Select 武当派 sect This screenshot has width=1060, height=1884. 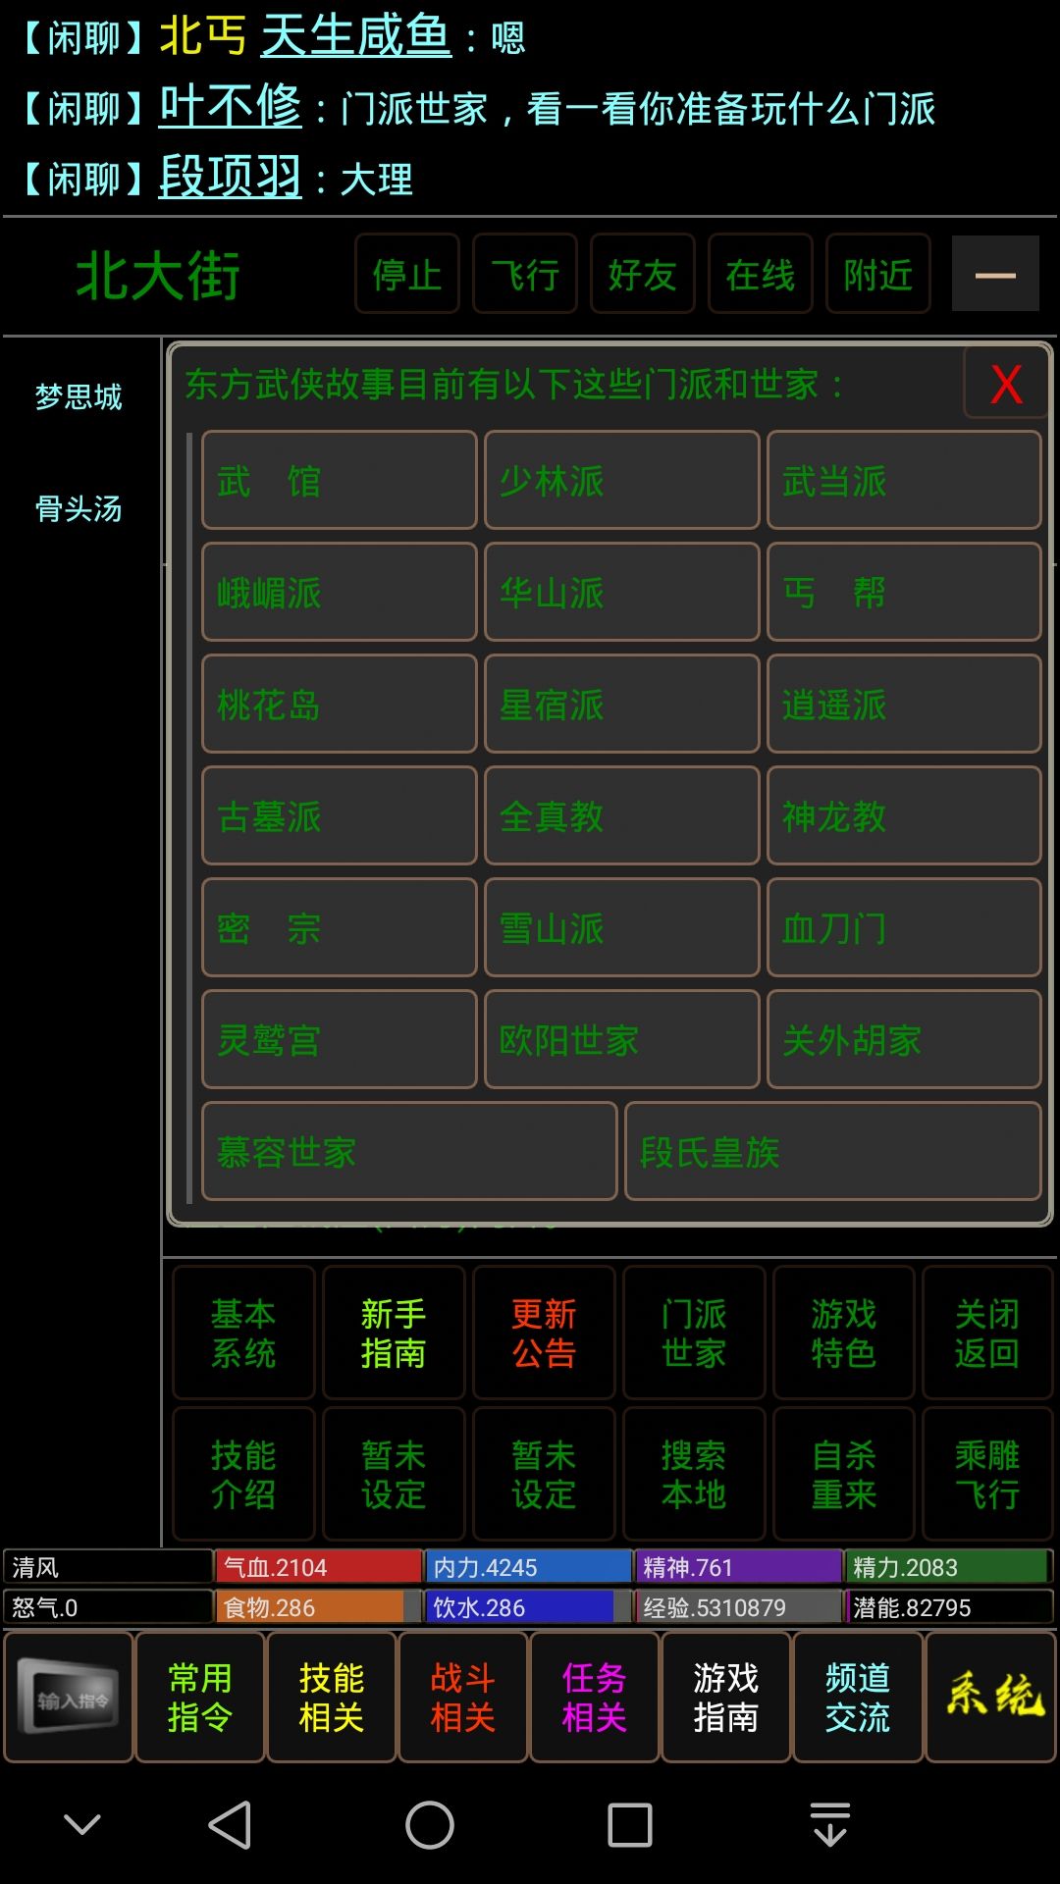[904, 481]
